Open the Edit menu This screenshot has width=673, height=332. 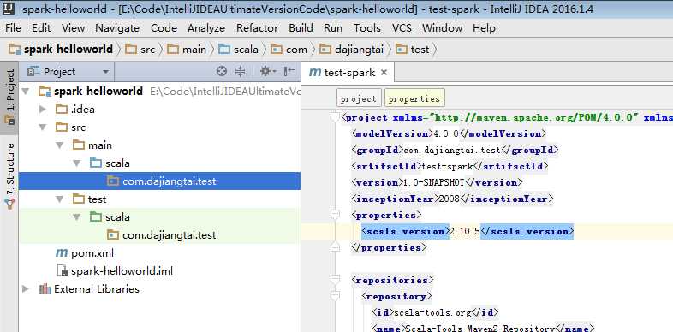[x=41, y=28]
